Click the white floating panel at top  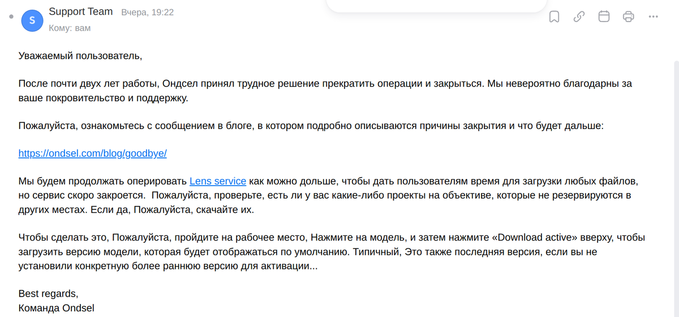[x=436, y=6]
